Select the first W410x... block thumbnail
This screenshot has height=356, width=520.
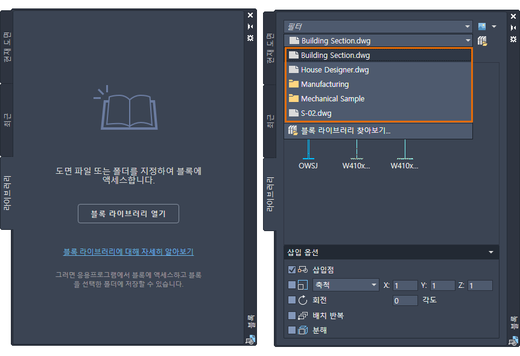pos(357,154)
